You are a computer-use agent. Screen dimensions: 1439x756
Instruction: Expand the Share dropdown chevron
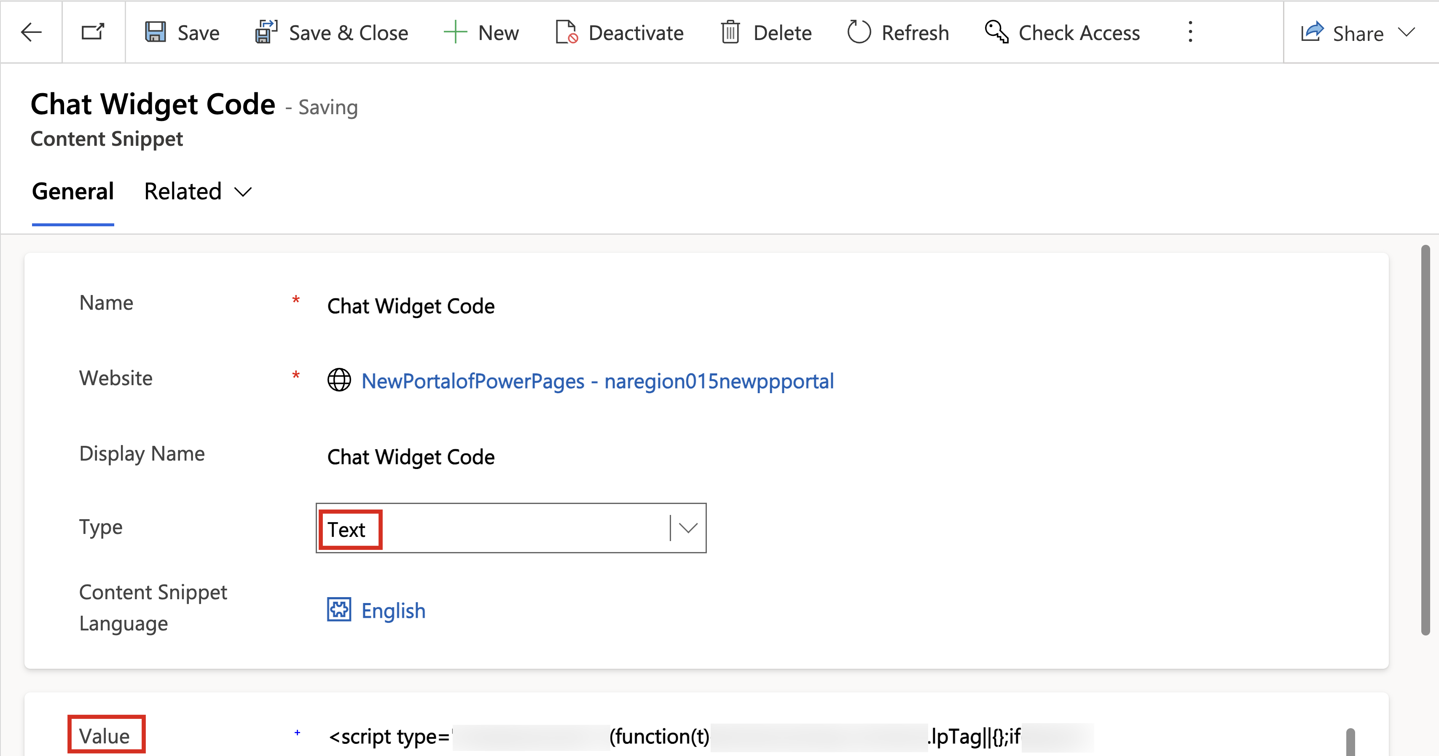tap(1407, 32)
